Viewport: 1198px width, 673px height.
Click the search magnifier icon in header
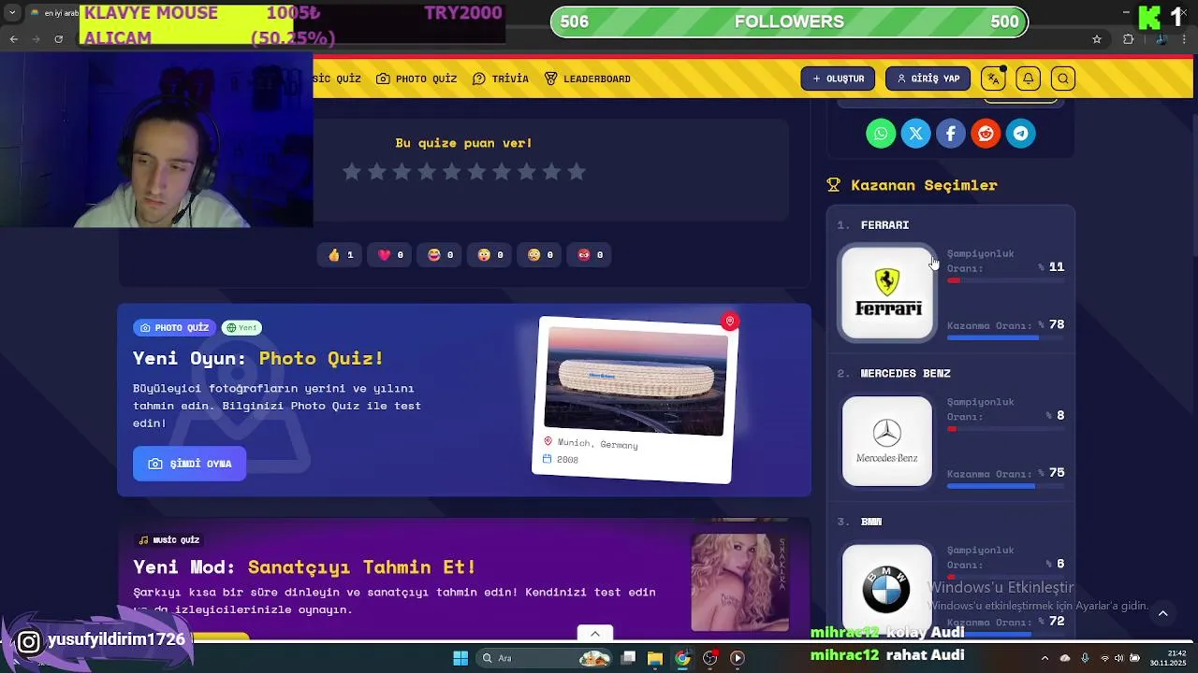tap(1063, 79)
